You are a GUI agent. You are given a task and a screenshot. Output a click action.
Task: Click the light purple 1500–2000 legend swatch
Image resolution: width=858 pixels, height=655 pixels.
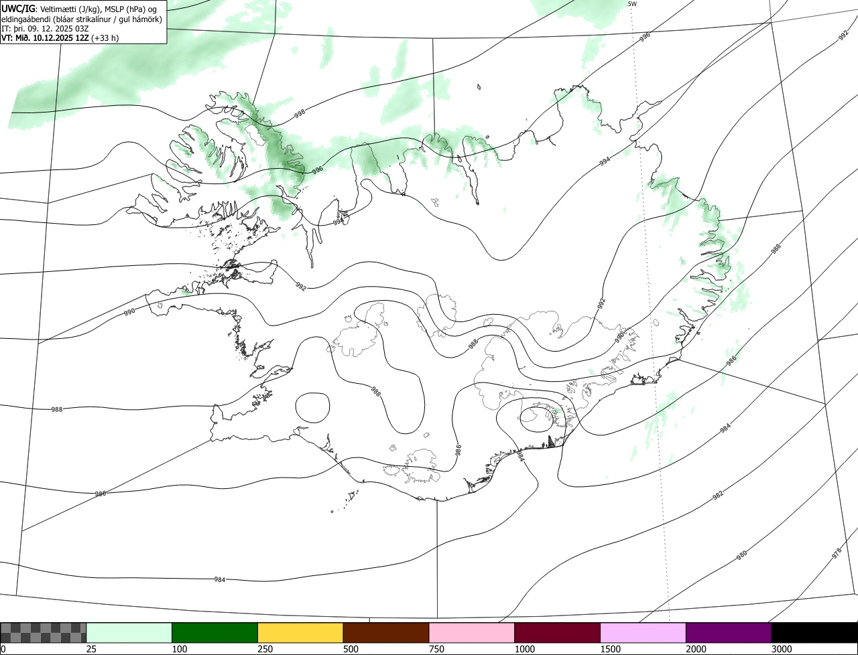[643, 633]
